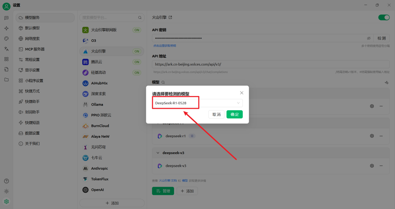Click the 检测 API key check button
The height and width of the screenshot is (209, 395).
(381, 38)
